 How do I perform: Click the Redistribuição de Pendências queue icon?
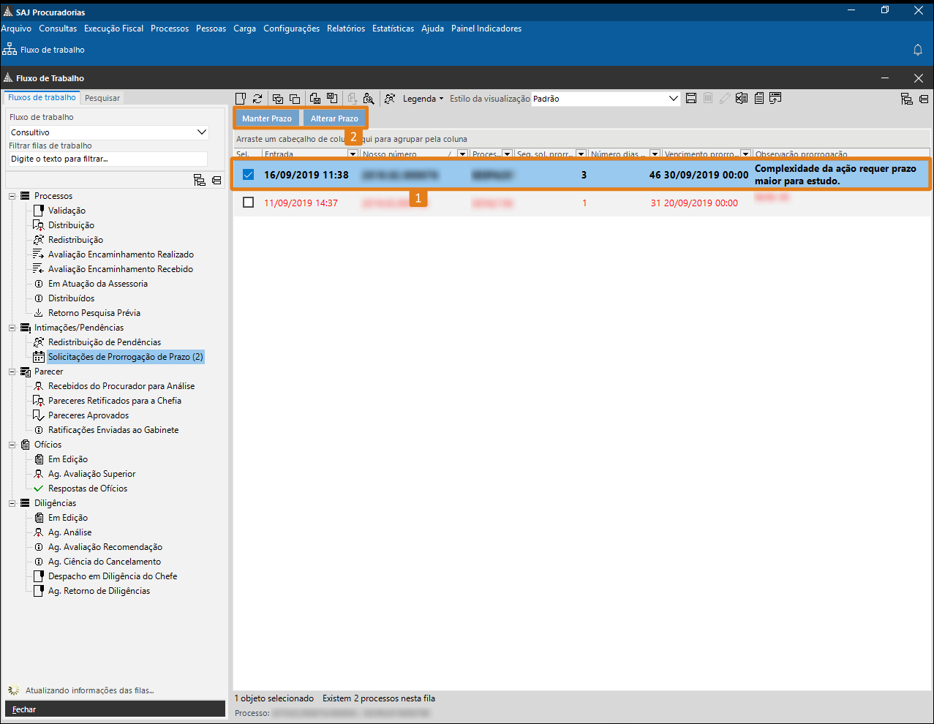coord(39,342)
